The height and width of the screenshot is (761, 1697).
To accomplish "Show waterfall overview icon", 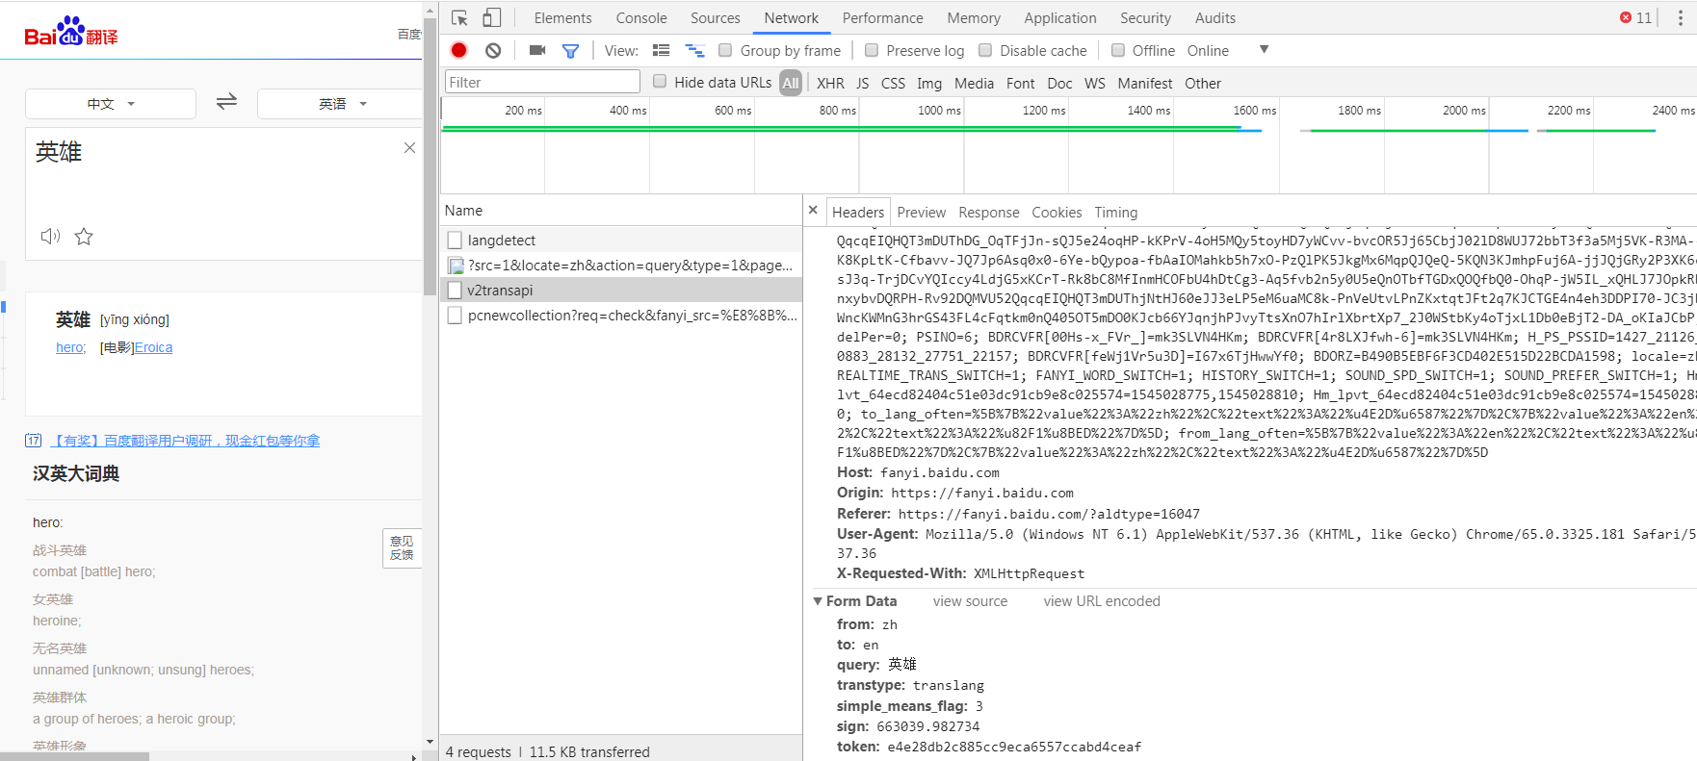I will point(694,50).
